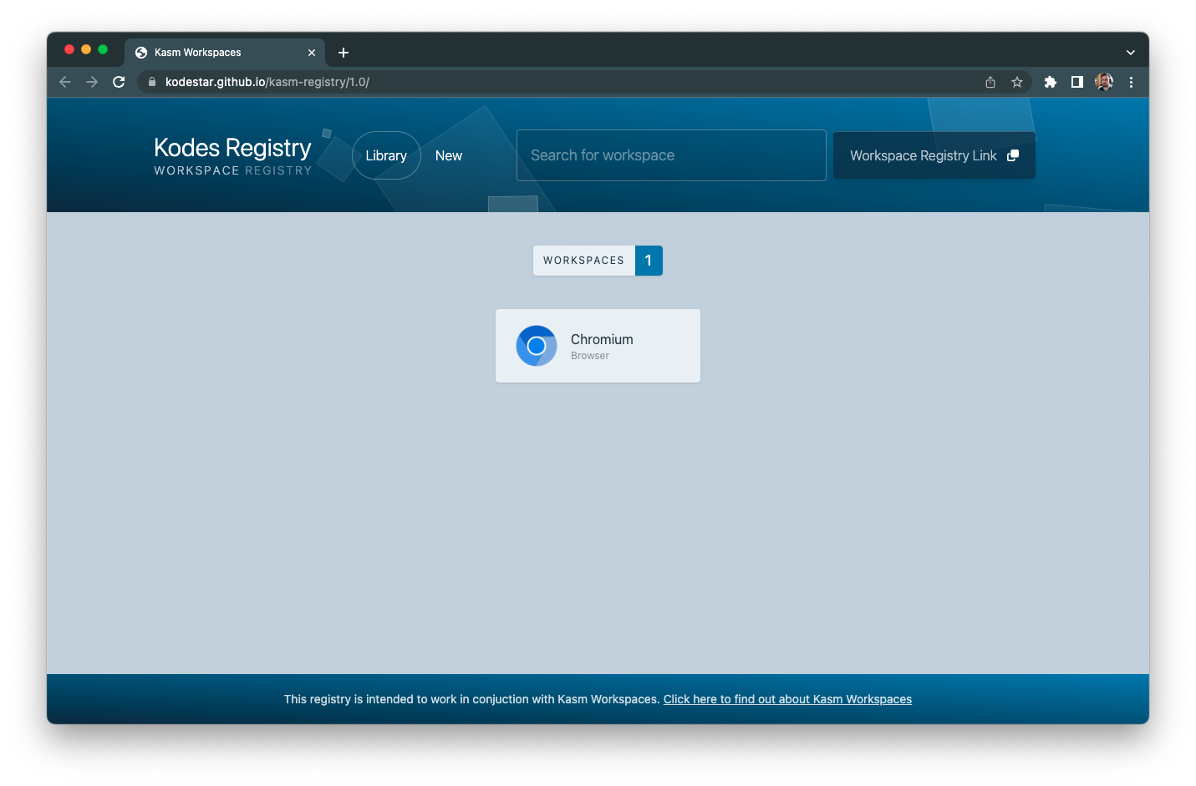
Task: Expand the tab search chevron
Action: (1131, 53)
